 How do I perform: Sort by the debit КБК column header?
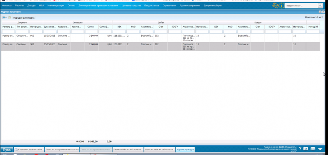(x=119, y=27)
